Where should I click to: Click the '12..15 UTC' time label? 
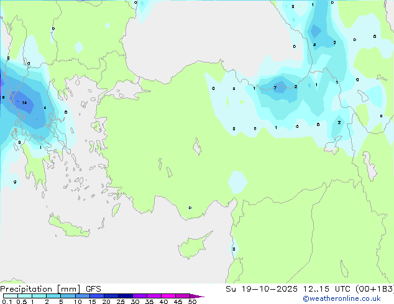pyautogui.click(x=326, y=289)
